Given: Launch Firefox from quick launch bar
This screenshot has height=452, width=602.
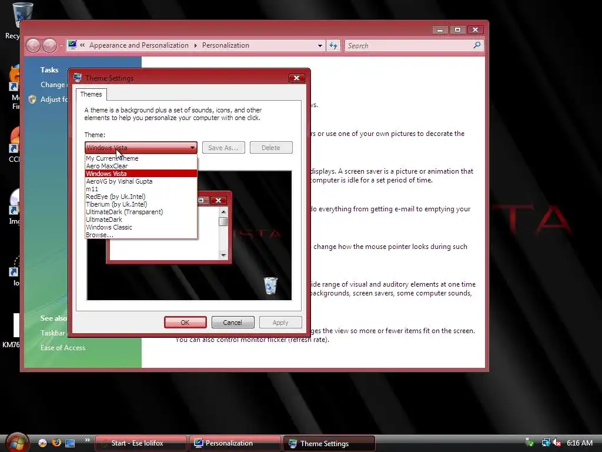Looking at the screenshot, I should pyautogui.click(x=56, y=443).
